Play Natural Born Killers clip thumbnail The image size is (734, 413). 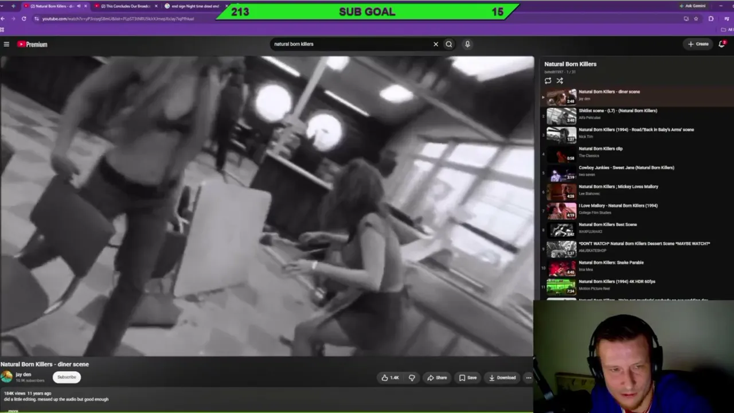tap(561, 154)
